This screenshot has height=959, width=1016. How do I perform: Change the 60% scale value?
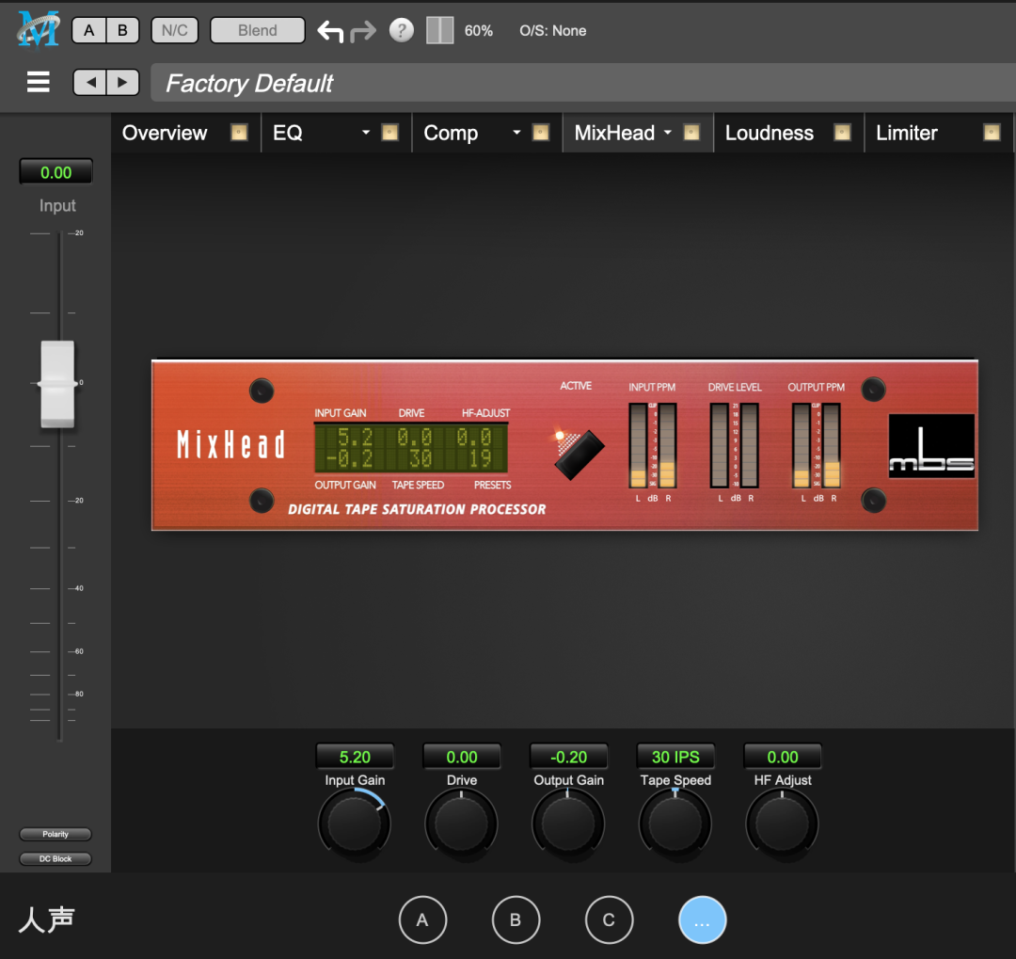[478, 31]
